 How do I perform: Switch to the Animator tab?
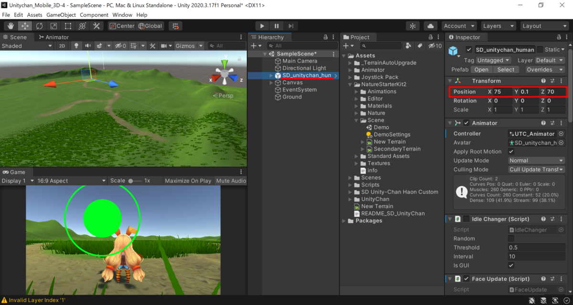53,37
